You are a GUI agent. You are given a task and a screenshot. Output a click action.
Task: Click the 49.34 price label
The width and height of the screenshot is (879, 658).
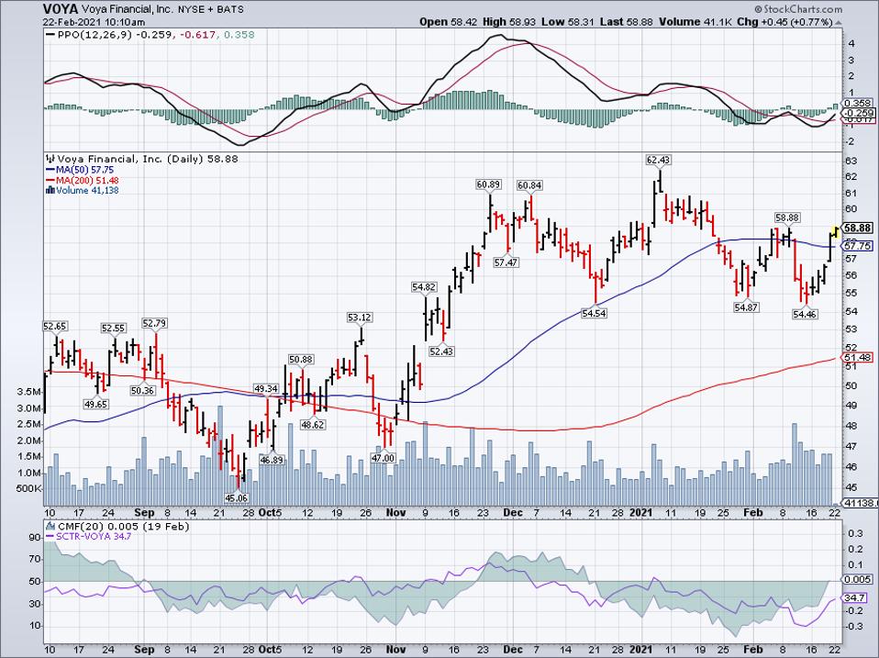266,388
